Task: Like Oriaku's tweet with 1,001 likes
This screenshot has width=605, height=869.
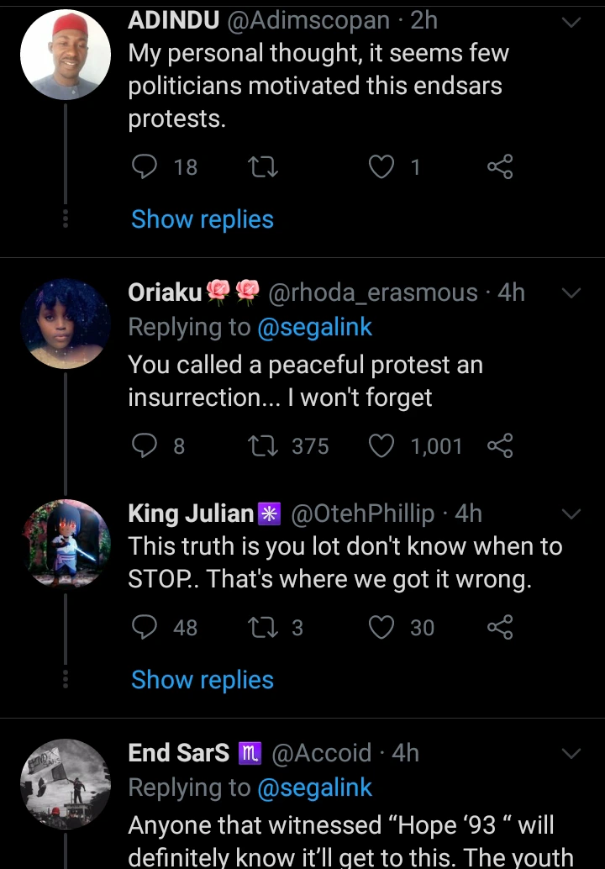Action: click(382, 445)
